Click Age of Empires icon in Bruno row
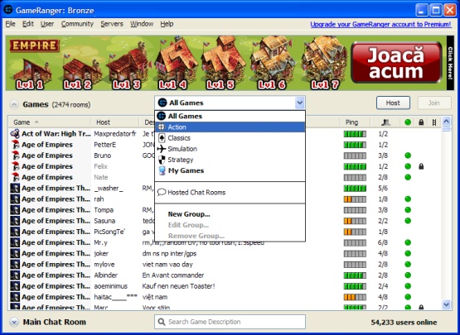 point(15,156)
